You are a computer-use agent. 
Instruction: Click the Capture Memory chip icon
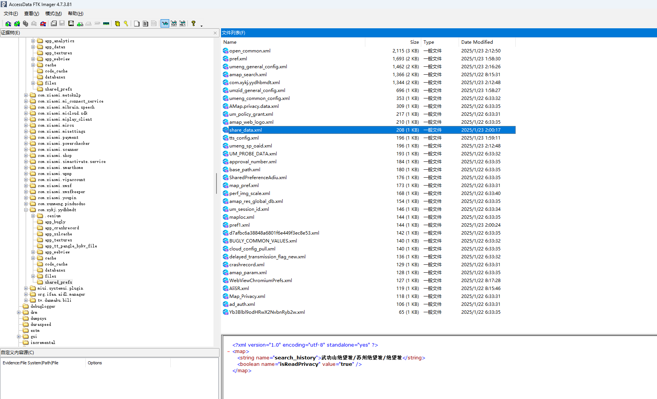[x=106, y=24]
